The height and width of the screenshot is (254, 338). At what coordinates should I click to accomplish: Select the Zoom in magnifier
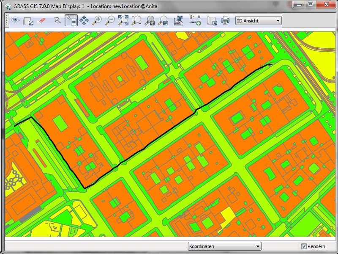tap(97, 20)
